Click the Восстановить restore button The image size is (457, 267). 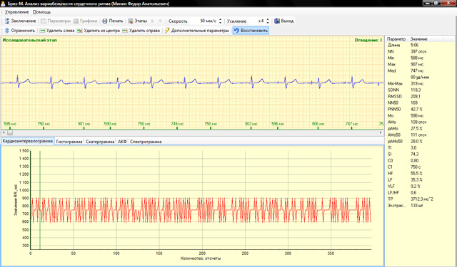pos(251,30)
